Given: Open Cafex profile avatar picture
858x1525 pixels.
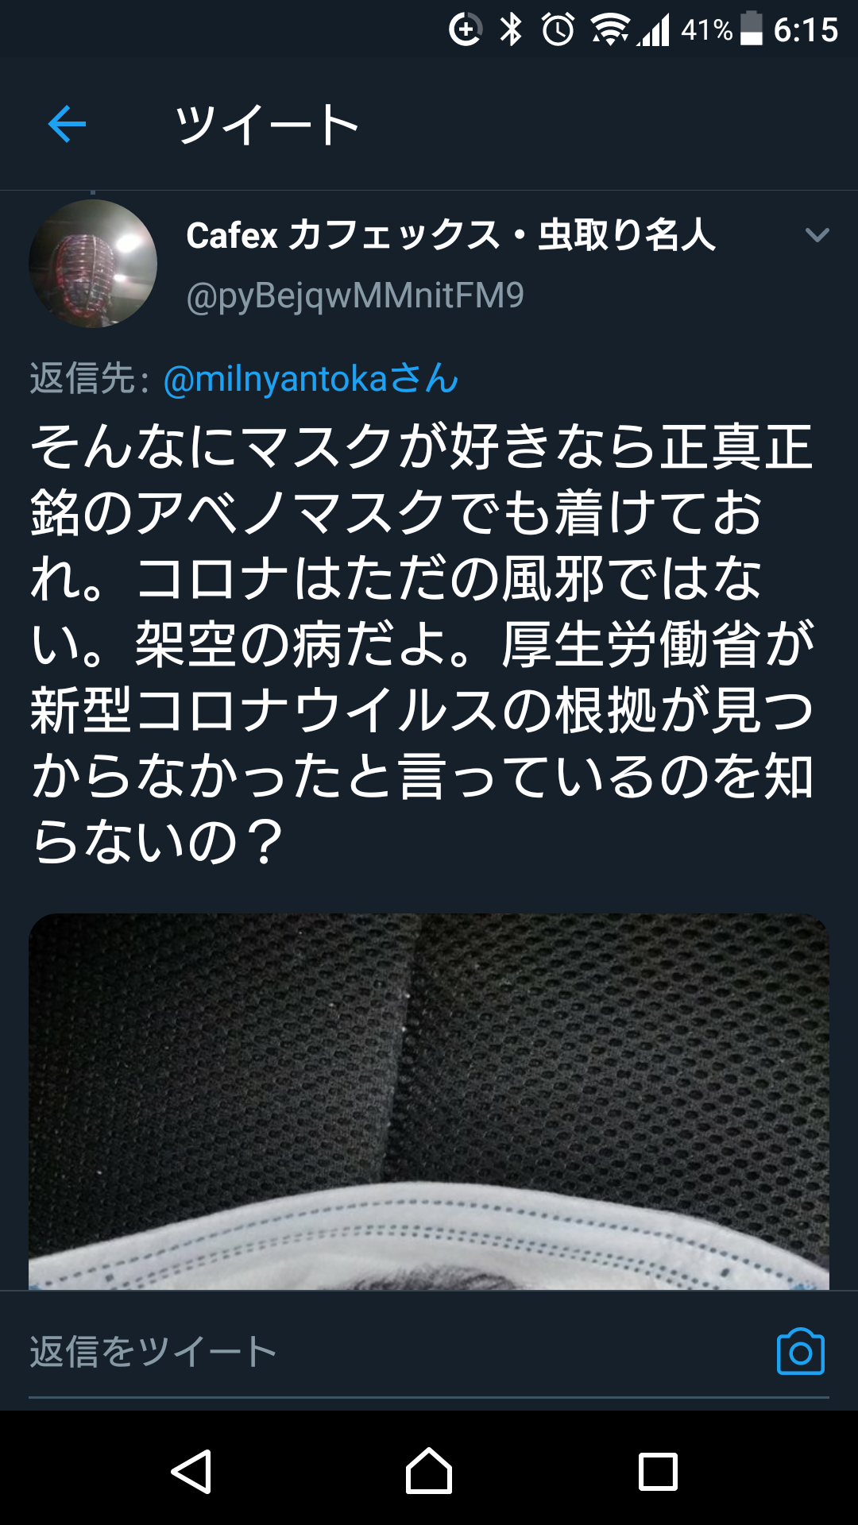Looking at the screenshot, I should tap(93, 264).
